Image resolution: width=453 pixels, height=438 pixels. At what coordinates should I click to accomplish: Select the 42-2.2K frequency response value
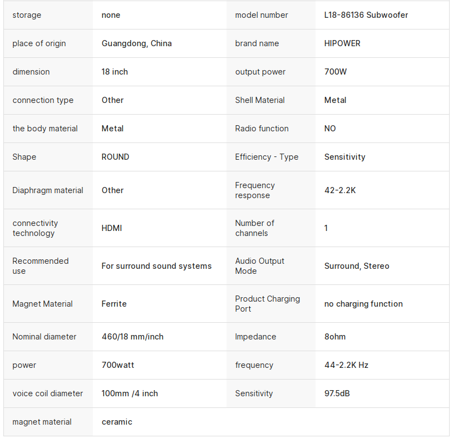point(339,190)
